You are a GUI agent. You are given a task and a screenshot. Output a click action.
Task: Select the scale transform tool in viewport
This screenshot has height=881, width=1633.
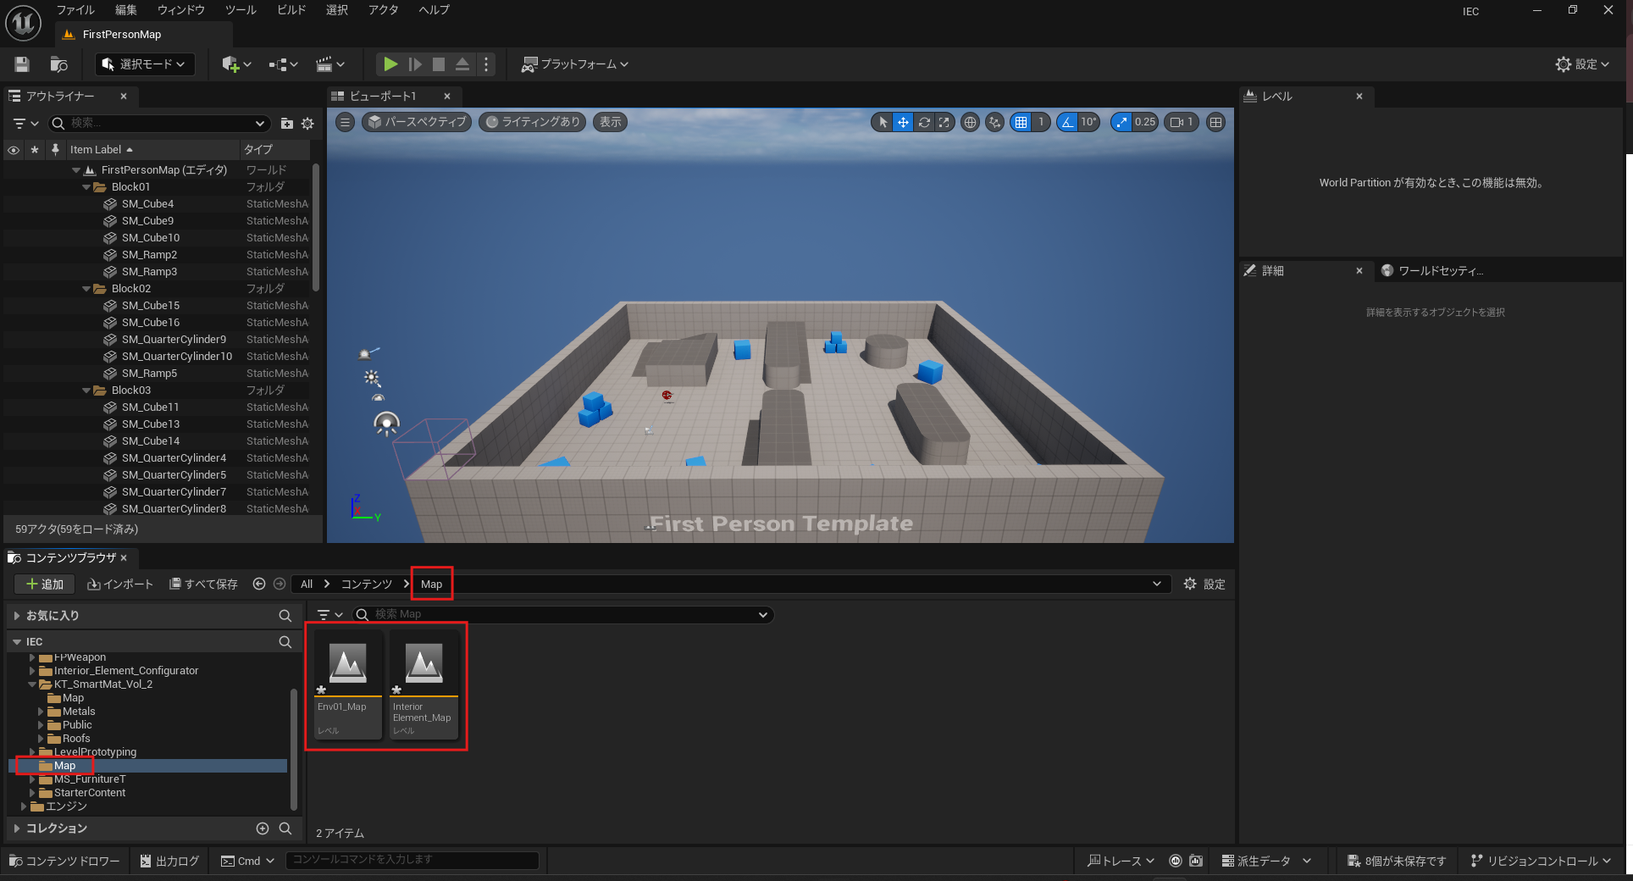pyautogui.click(x=944, y=122)
